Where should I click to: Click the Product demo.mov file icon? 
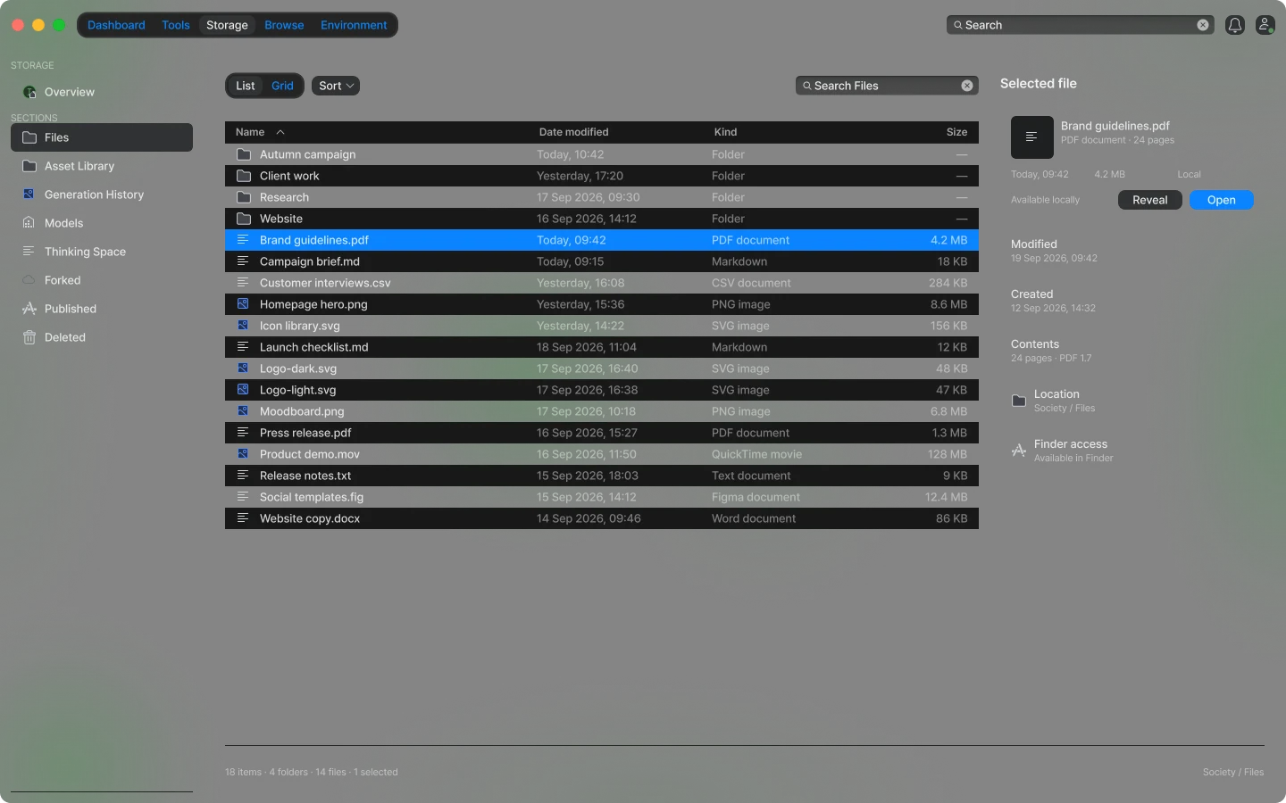tap(243, 454)
